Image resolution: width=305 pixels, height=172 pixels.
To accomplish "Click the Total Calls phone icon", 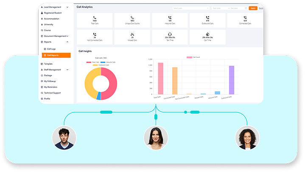I will pos(95,17).
